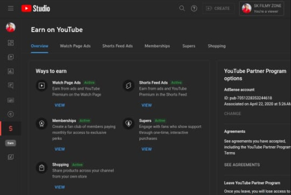
Task: Click the Shopping card title
Action: 60,165
